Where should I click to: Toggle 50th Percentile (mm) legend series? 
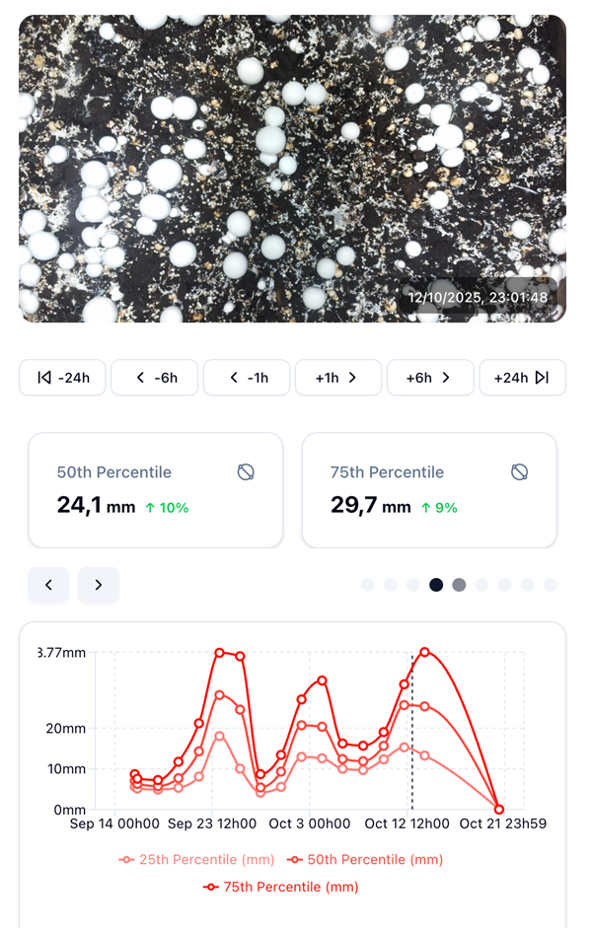tap(365, 859)
